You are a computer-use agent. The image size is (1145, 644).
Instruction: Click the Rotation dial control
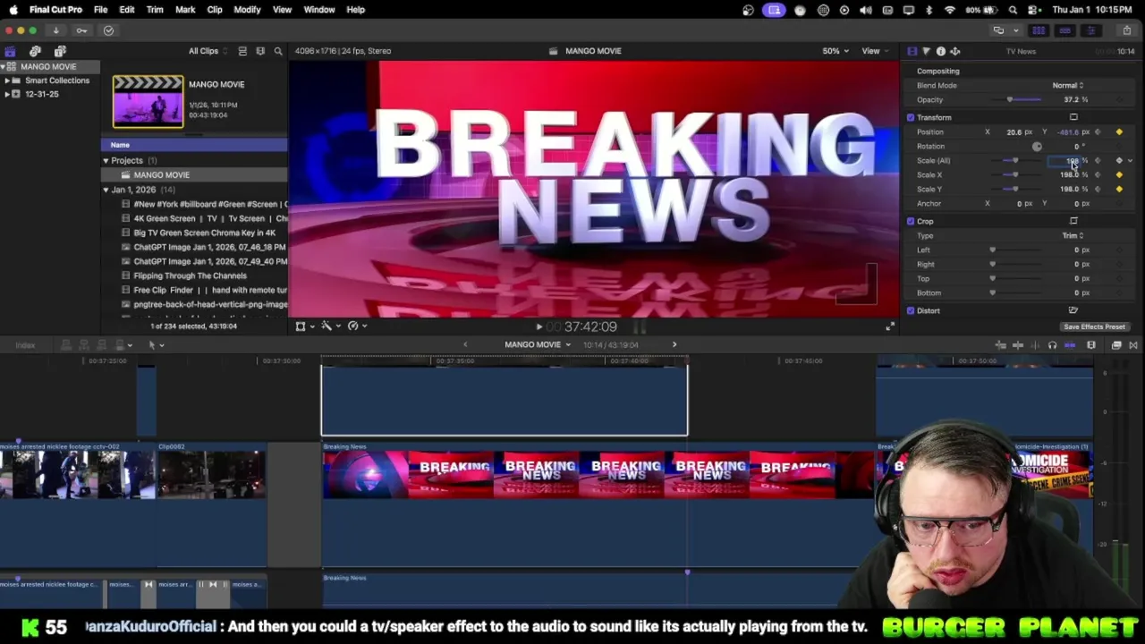[x=1037, y=146]
